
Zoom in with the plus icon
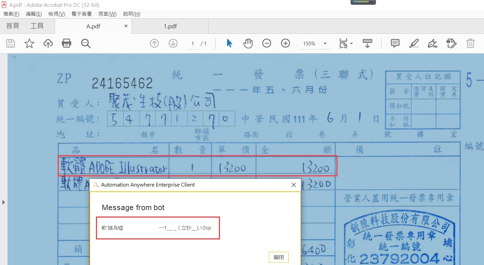pos(286,43)
